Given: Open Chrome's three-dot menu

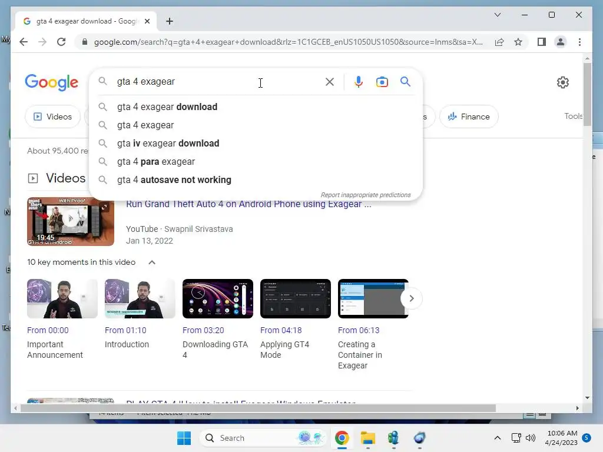Looking at the screenshot, I should pos(579,42).
